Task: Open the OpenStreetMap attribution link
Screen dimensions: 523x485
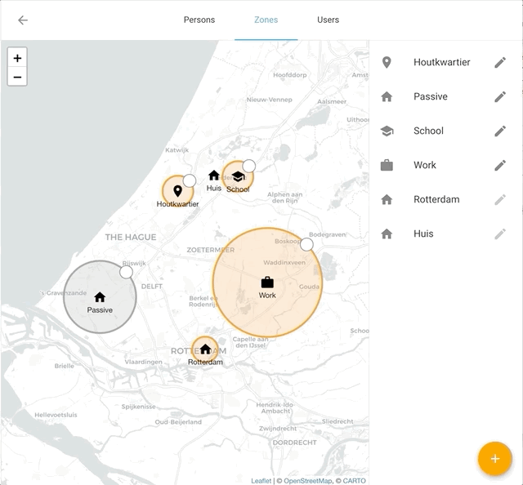Action: click(x=307, y=481)
